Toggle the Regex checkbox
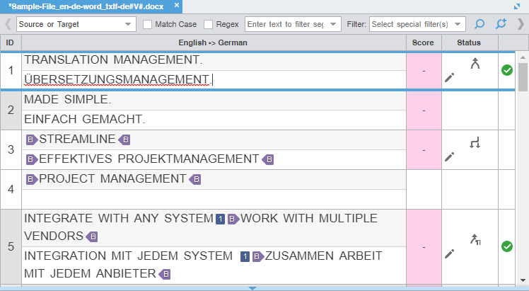The width and height of the screenshot is (529, 291). [x=209, y=24]
